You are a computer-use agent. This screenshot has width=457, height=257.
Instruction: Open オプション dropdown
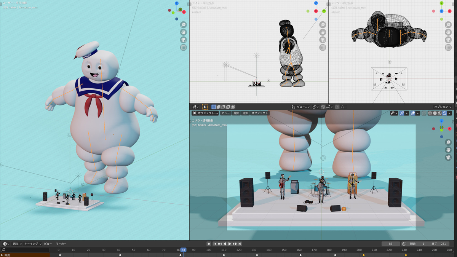coord(442,107)
